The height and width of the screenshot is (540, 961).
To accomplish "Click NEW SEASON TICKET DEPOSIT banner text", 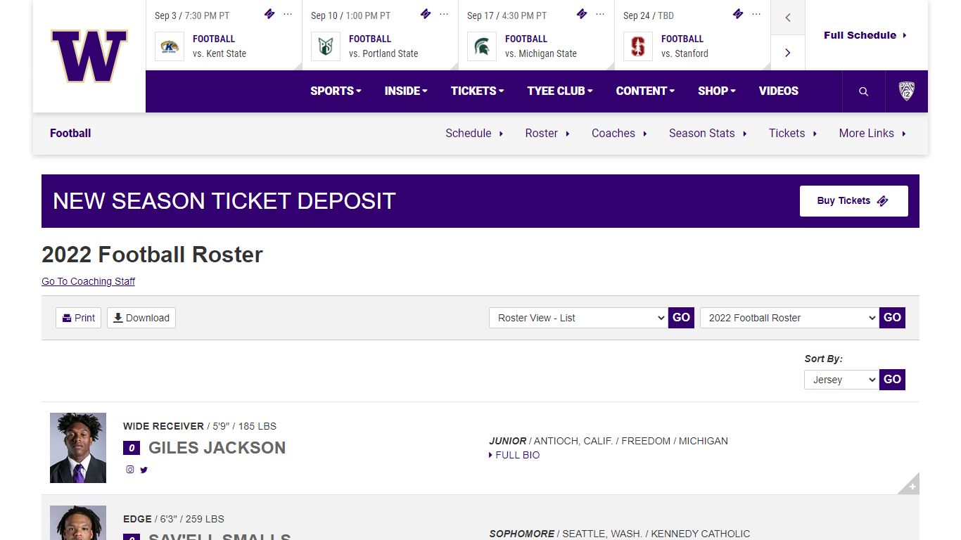I will coord(224,201).
